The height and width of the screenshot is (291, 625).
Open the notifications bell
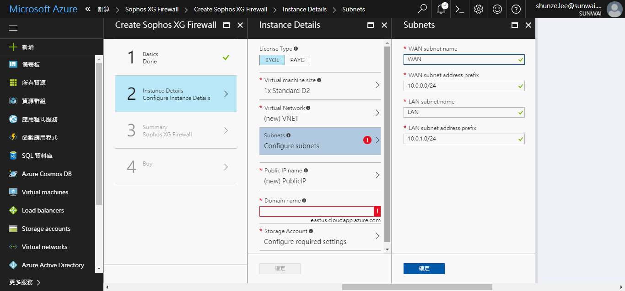tap(441, 9)
